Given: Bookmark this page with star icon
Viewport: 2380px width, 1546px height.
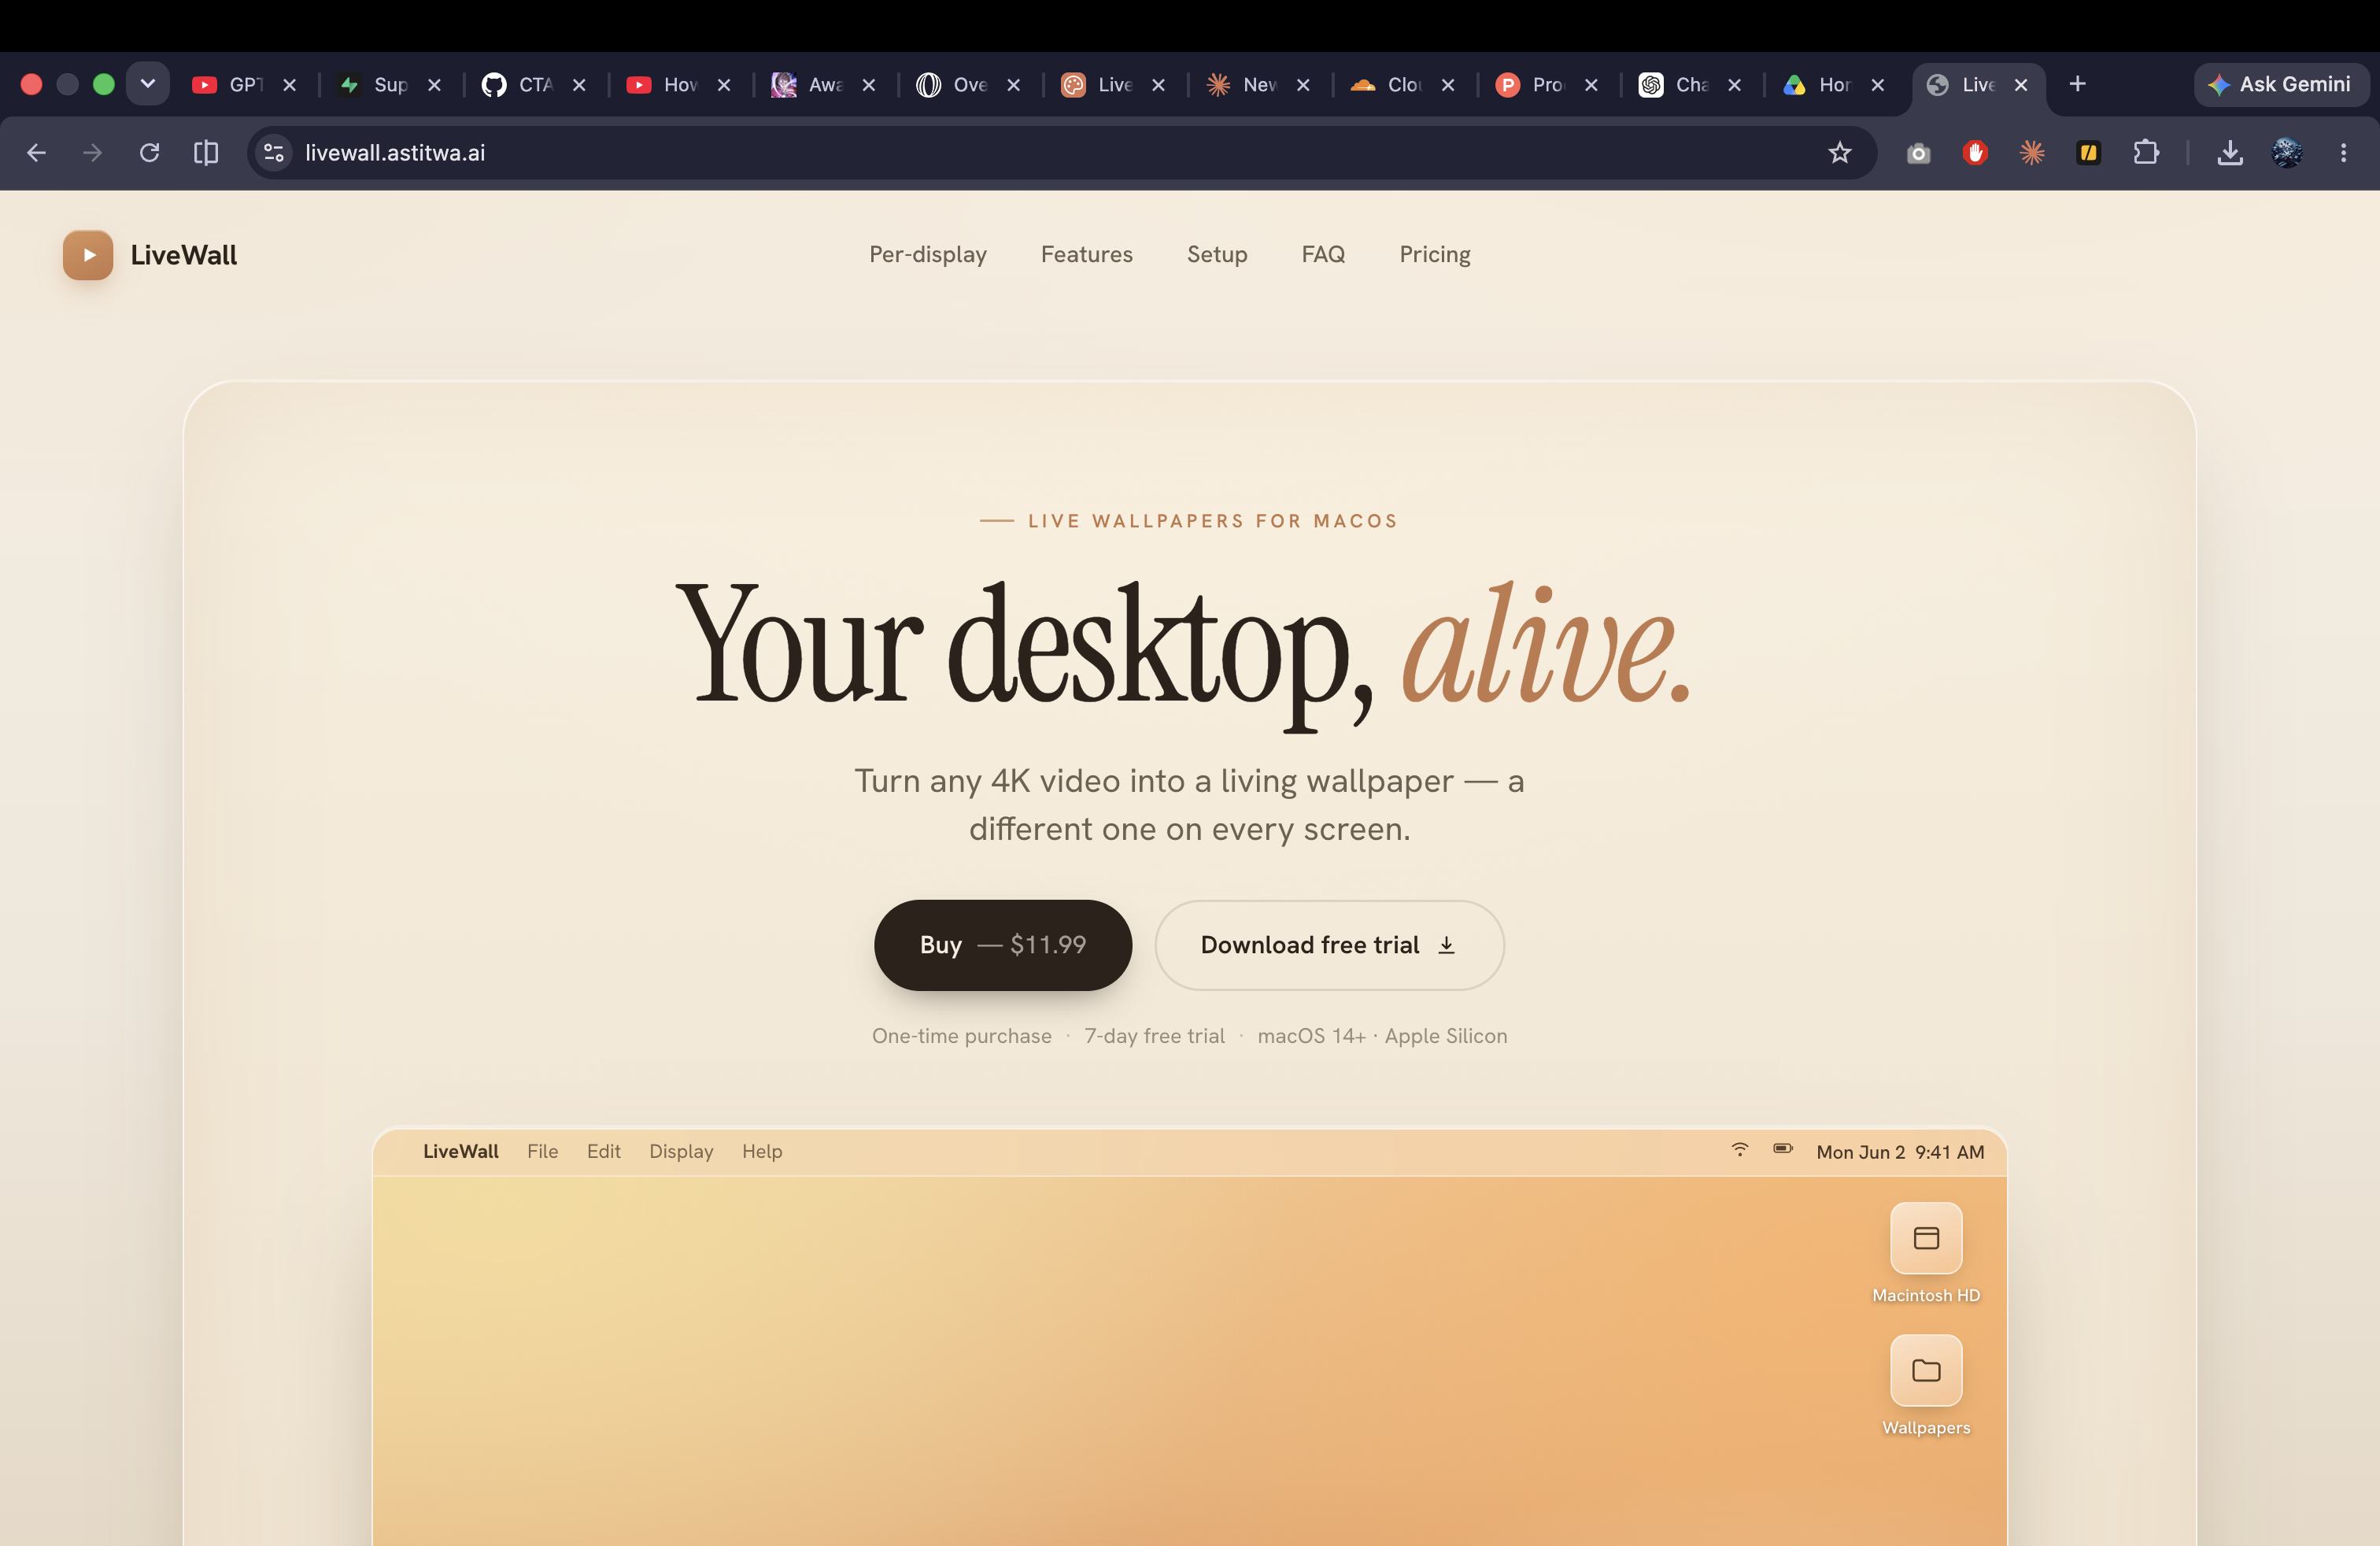Looking at the screenshot, I should tap(1840, 153).
